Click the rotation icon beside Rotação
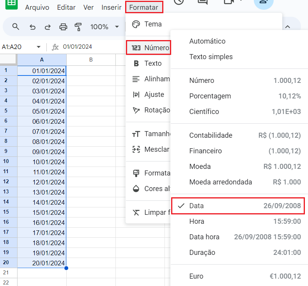Viewport: 308px width, 286px height. (x=136, y=110)
